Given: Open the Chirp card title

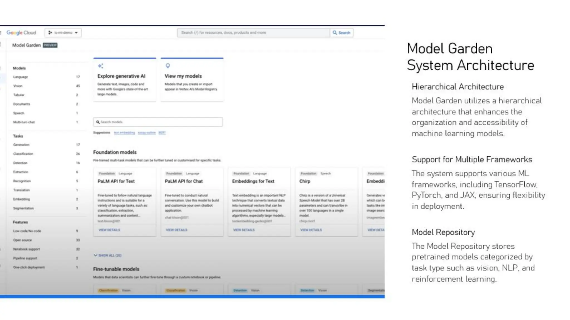Looking at the screenshot, I should 305,181.
